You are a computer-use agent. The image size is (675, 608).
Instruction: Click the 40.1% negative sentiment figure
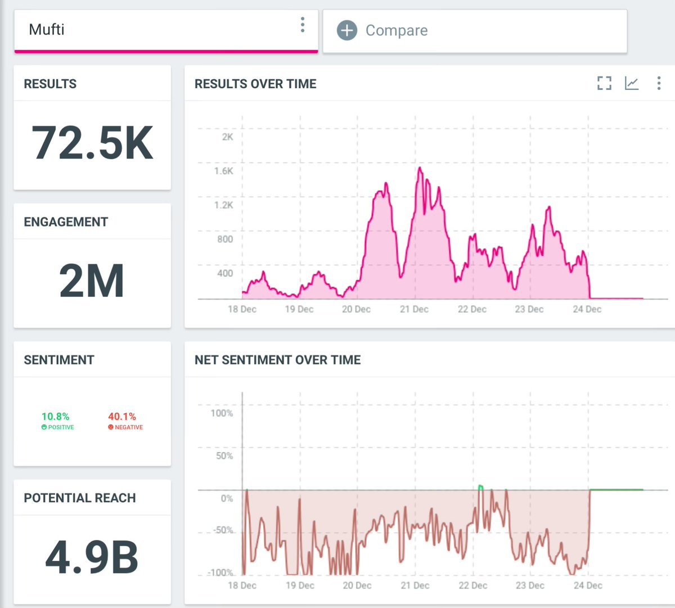click(122, 416)
